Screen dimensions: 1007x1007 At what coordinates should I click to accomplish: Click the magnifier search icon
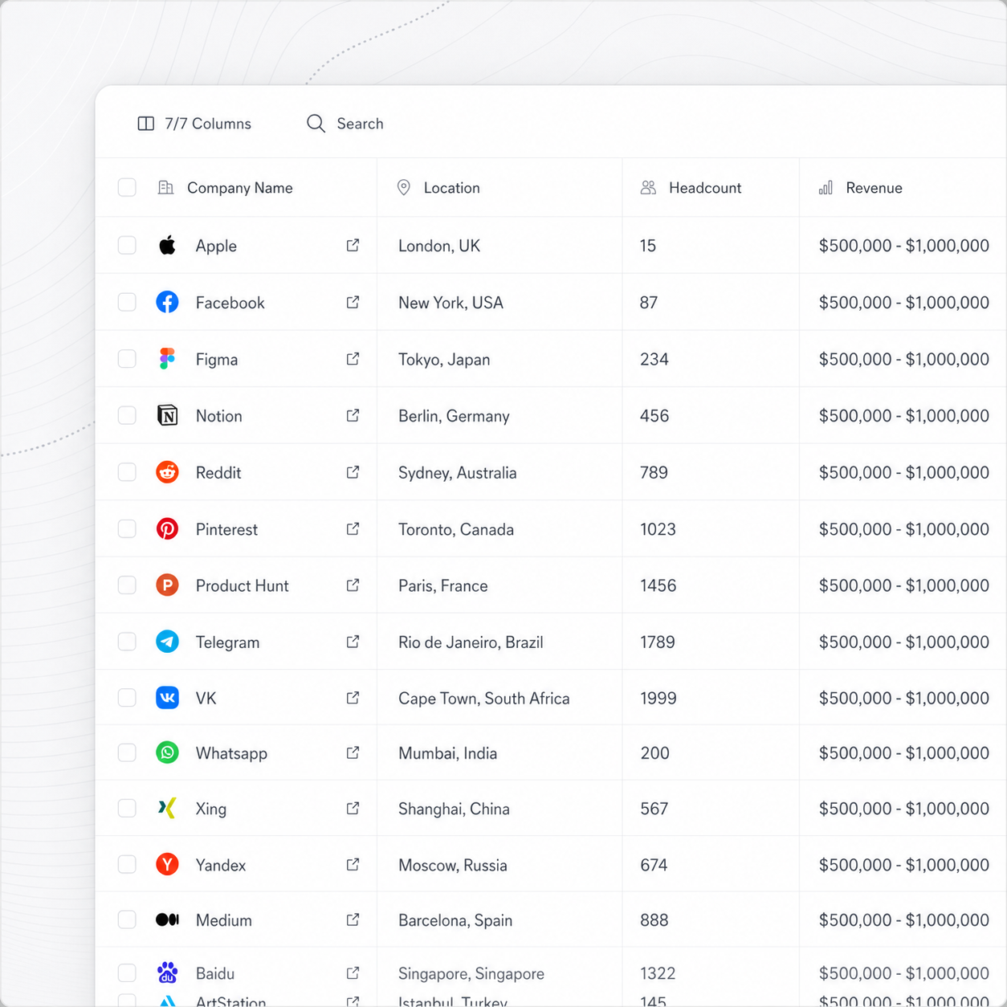click(316, 124)
